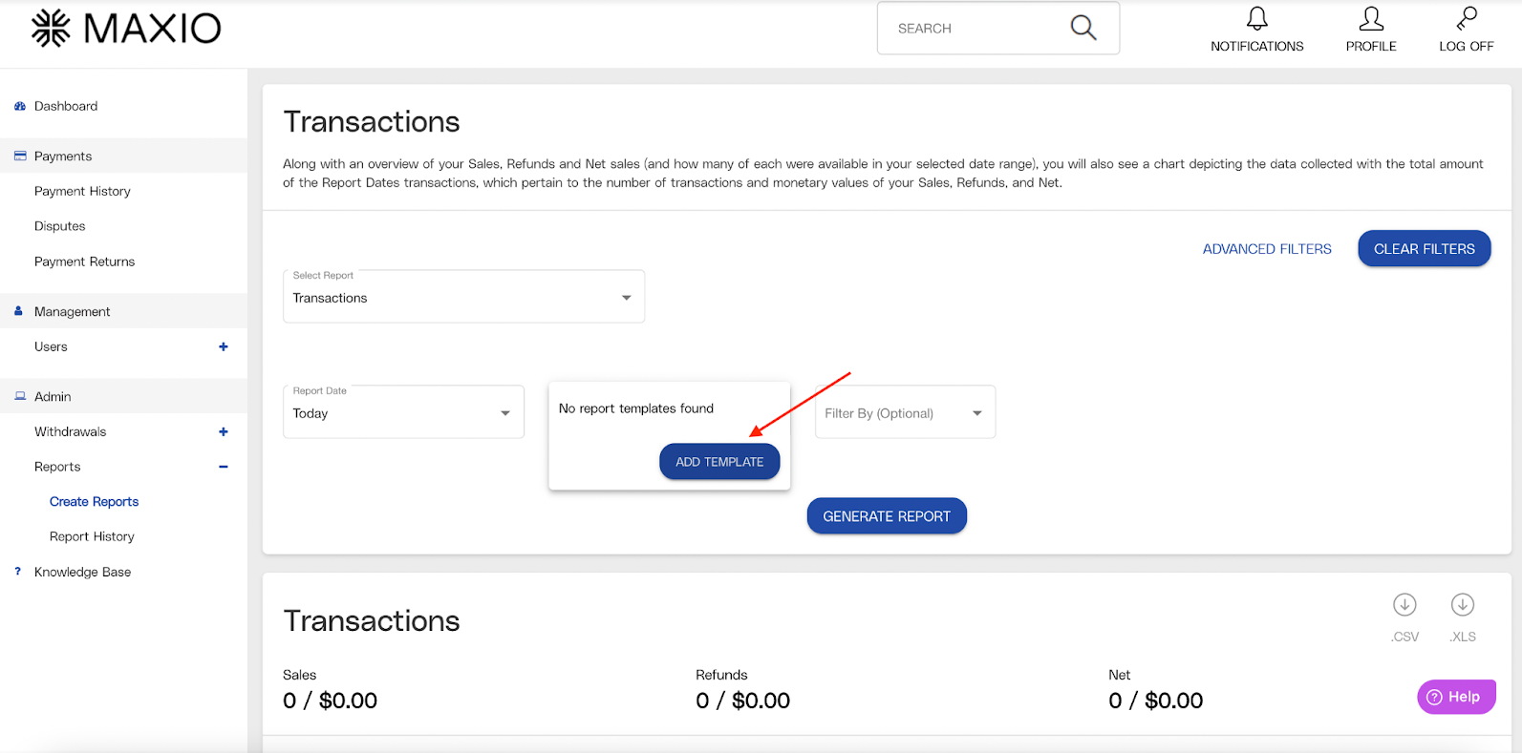
Task: Click the search magnifying glass icon
Action: 1083,28
